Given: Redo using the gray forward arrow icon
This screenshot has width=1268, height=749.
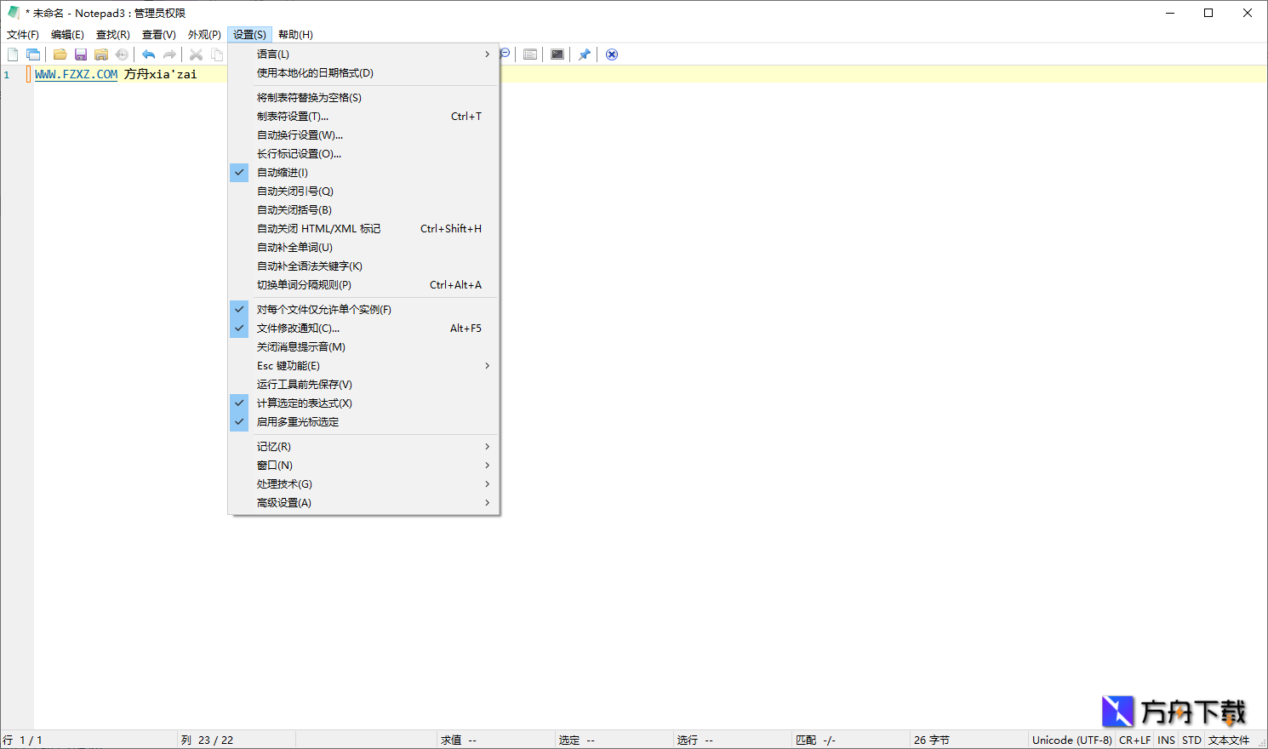Looking at the screenshot, I should click(x=169, y=54).
